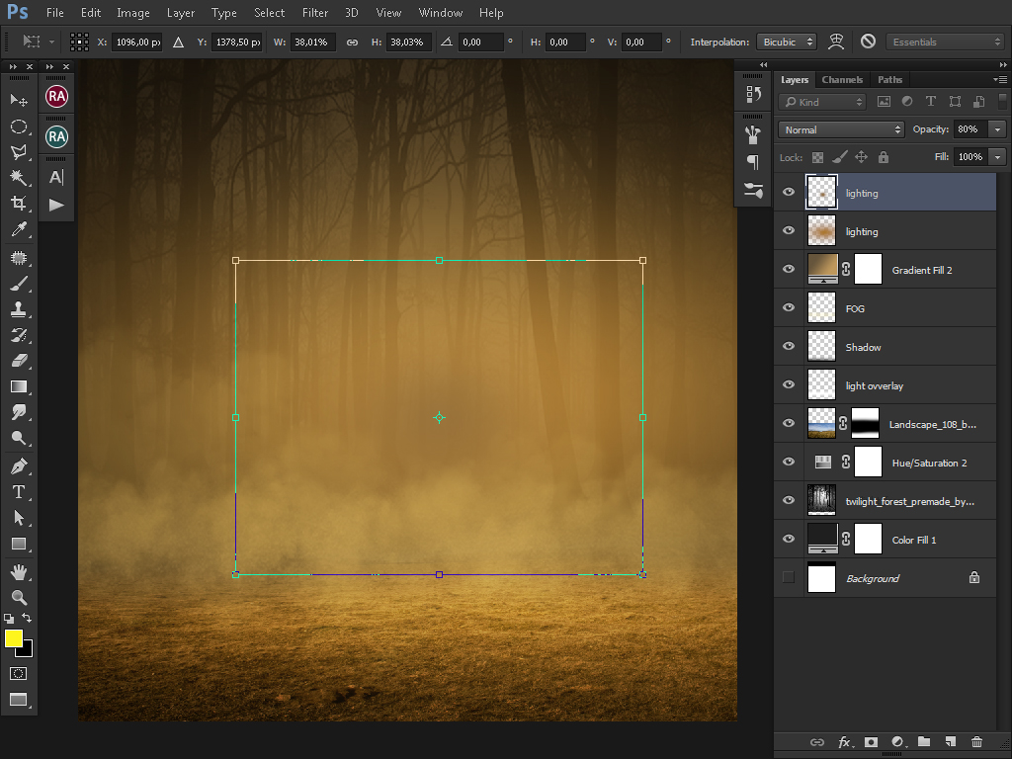The width and height of the screenshot is (1012, 759).
Task: Switch to warp mode icon
Action: pyautogui.click(x=836, y=42)
